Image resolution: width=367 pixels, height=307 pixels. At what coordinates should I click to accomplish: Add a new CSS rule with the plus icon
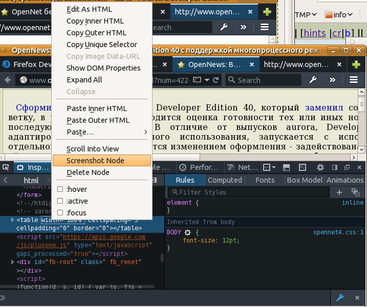point(339,192)
